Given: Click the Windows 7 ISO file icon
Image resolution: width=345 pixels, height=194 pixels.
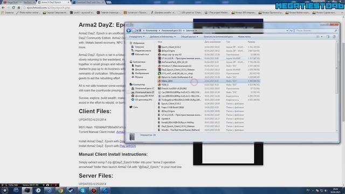Looking at the screenshot, I should click(160, 66).
